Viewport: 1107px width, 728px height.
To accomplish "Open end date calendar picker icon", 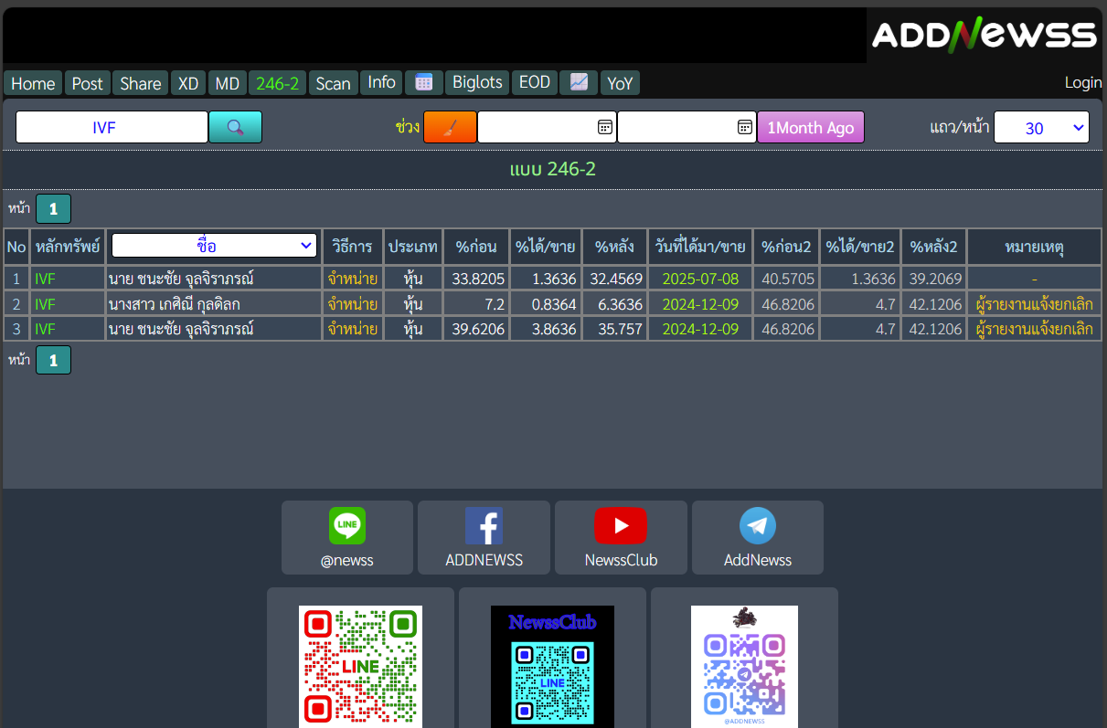I will tap(744, 127).
